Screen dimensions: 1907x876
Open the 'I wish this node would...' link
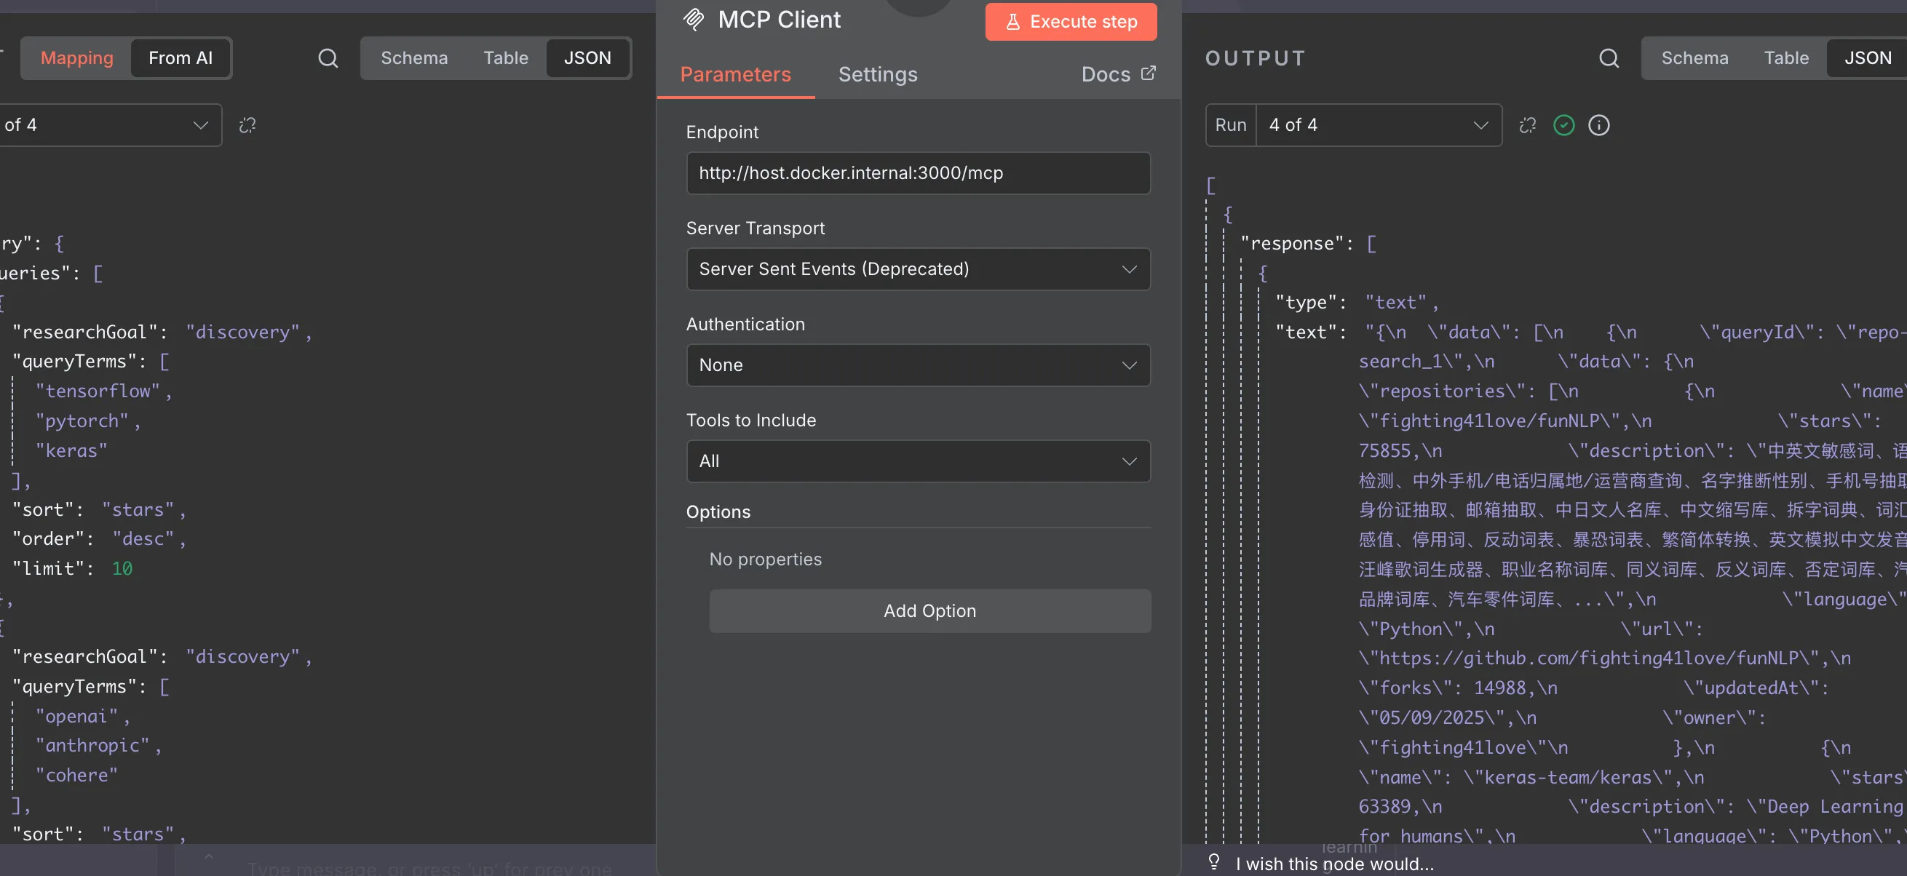tap(1335, 864)
